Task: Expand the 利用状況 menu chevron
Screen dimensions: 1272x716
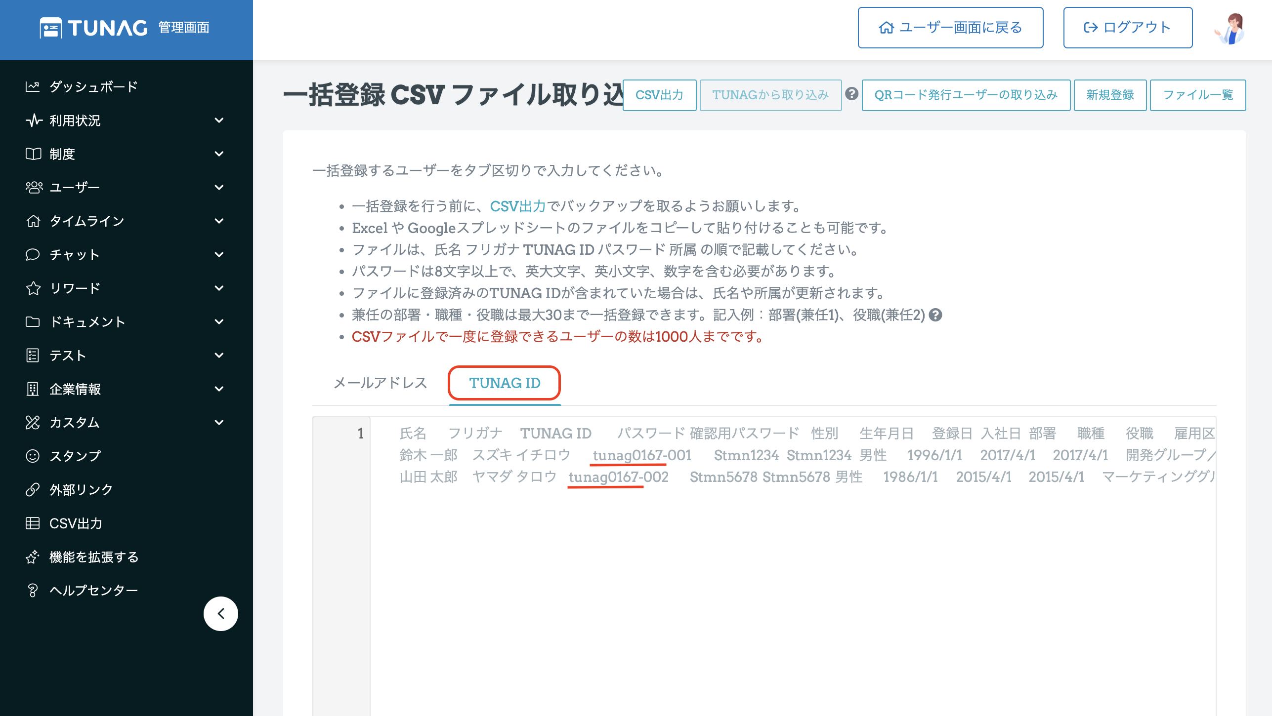Action: tap(219, 120)
